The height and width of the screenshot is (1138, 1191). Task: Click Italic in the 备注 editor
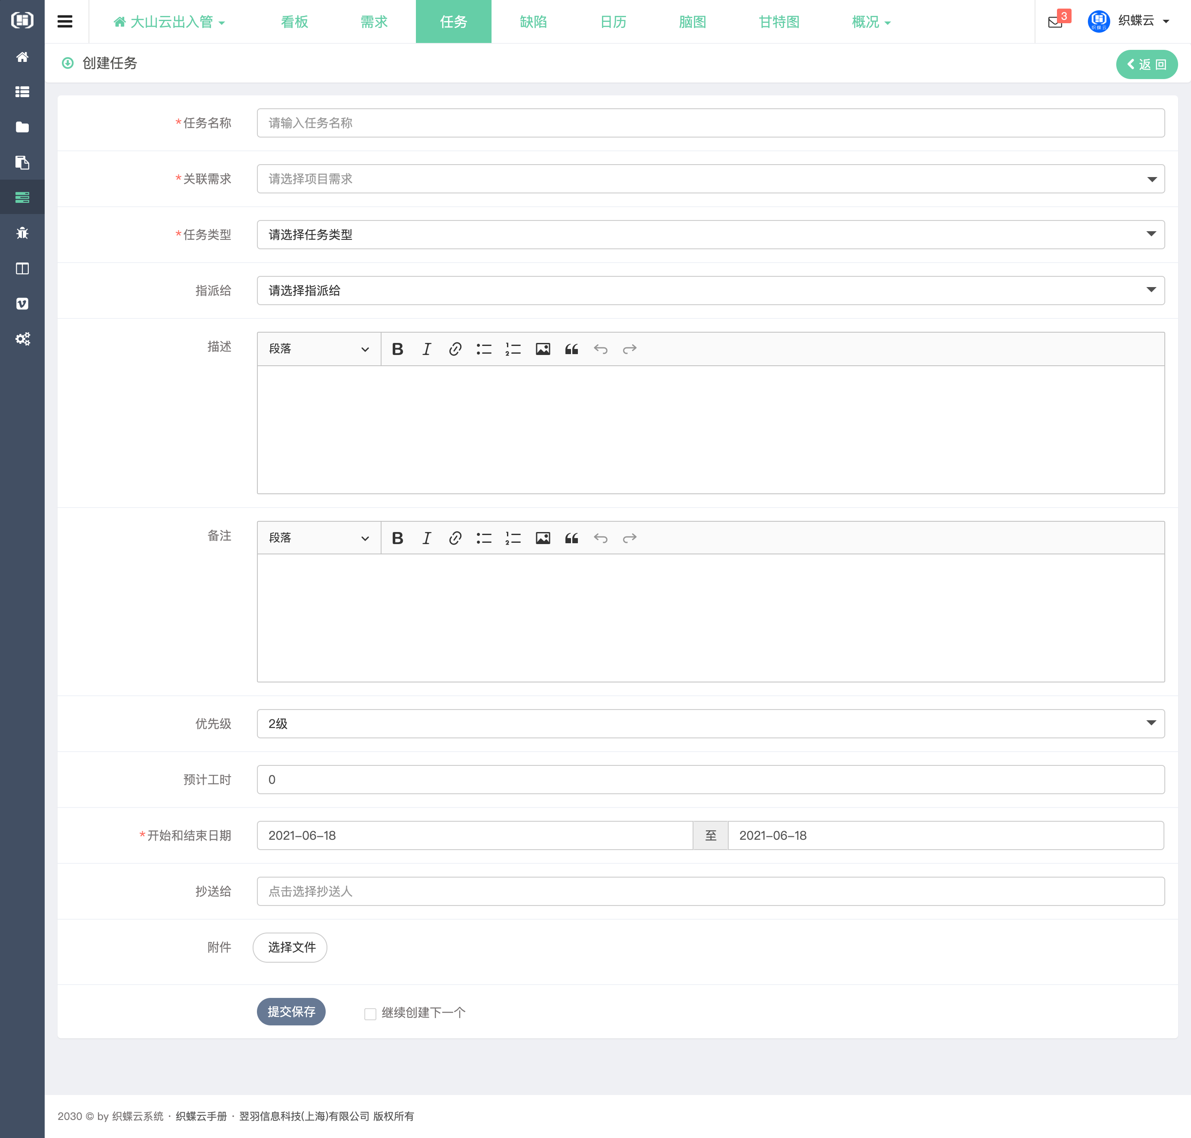point(426,538)
